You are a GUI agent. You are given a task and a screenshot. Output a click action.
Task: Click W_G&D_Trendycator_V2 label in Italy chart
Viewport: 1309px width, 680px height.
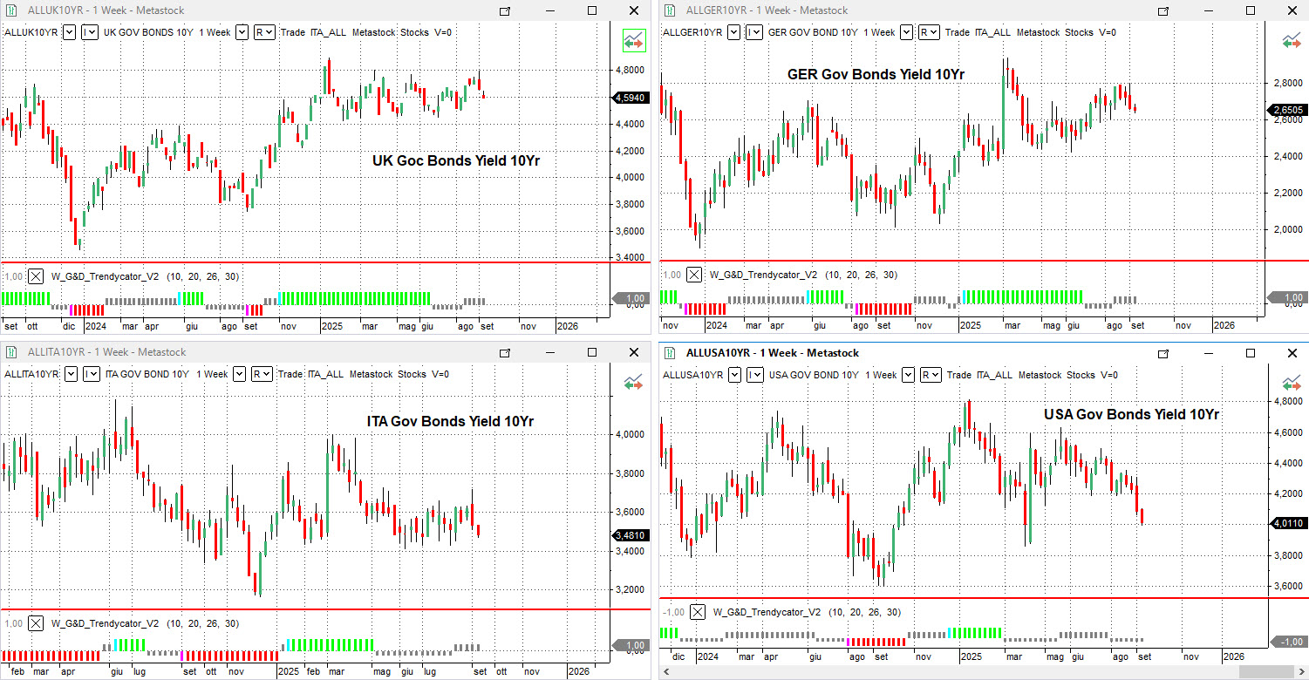coord(105,623)
